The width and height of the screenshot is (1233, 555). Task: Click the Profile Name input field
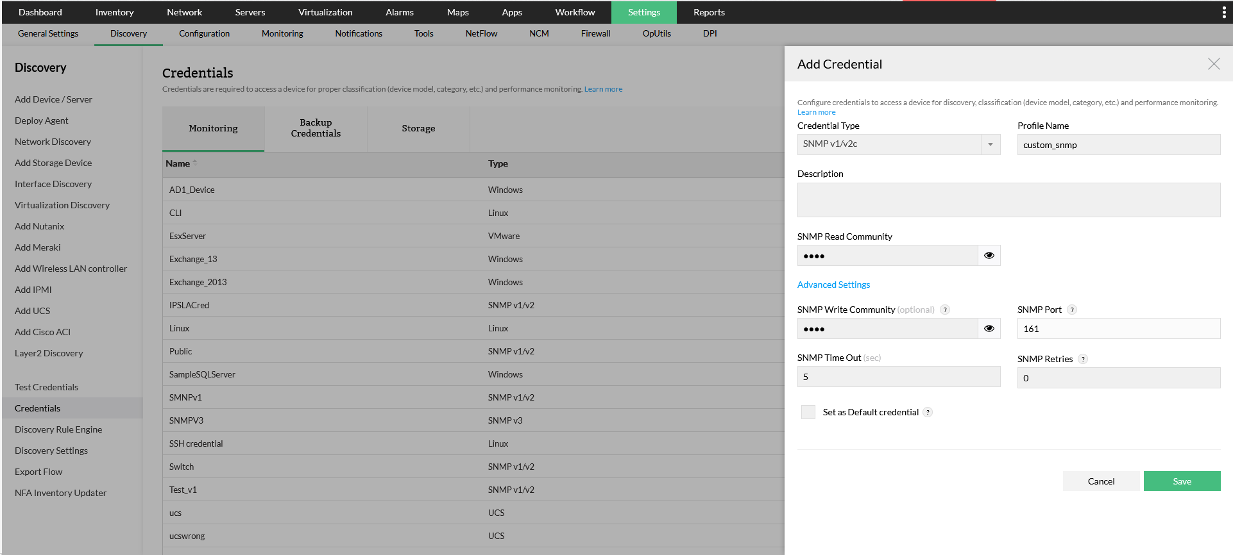click(x=1118, y=145)
